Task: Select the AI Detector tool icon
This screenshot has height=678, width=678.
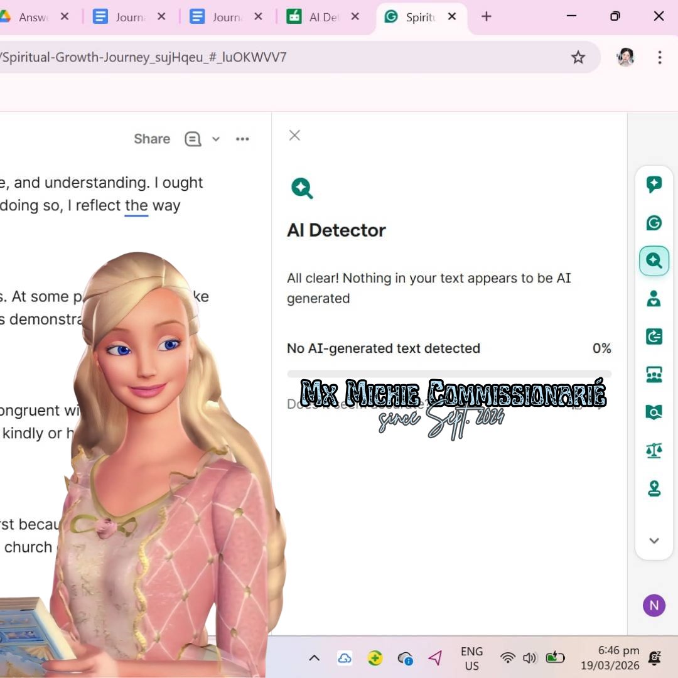Action: pos(654,261)
